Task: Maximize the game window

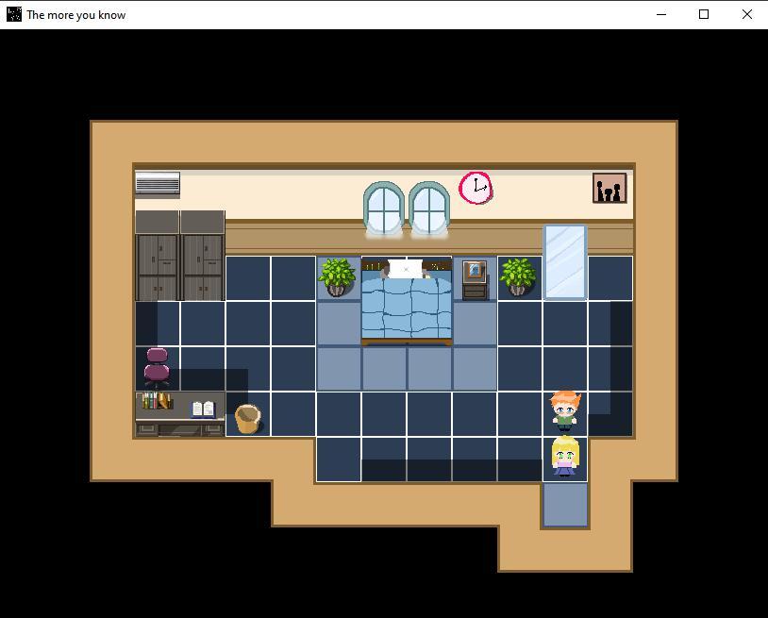Action: tap(704, 14)
